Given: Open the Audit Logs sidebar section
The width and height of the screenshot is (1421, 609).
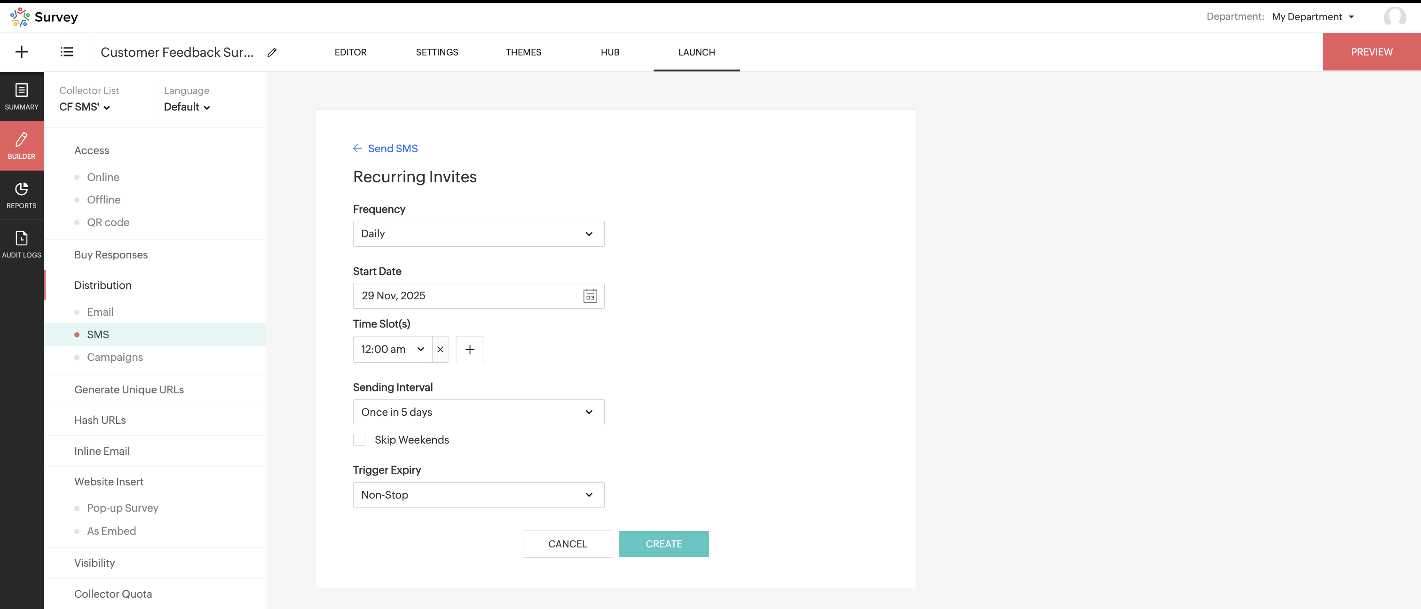Looking at the screenshot, I should point(22,244).
